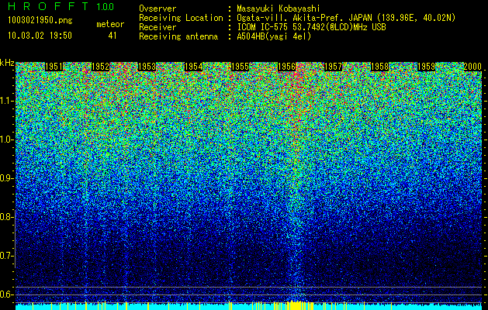Screen dimensions: 488x310
Task: Click the 1952 time marker
Action: [100, 67]
